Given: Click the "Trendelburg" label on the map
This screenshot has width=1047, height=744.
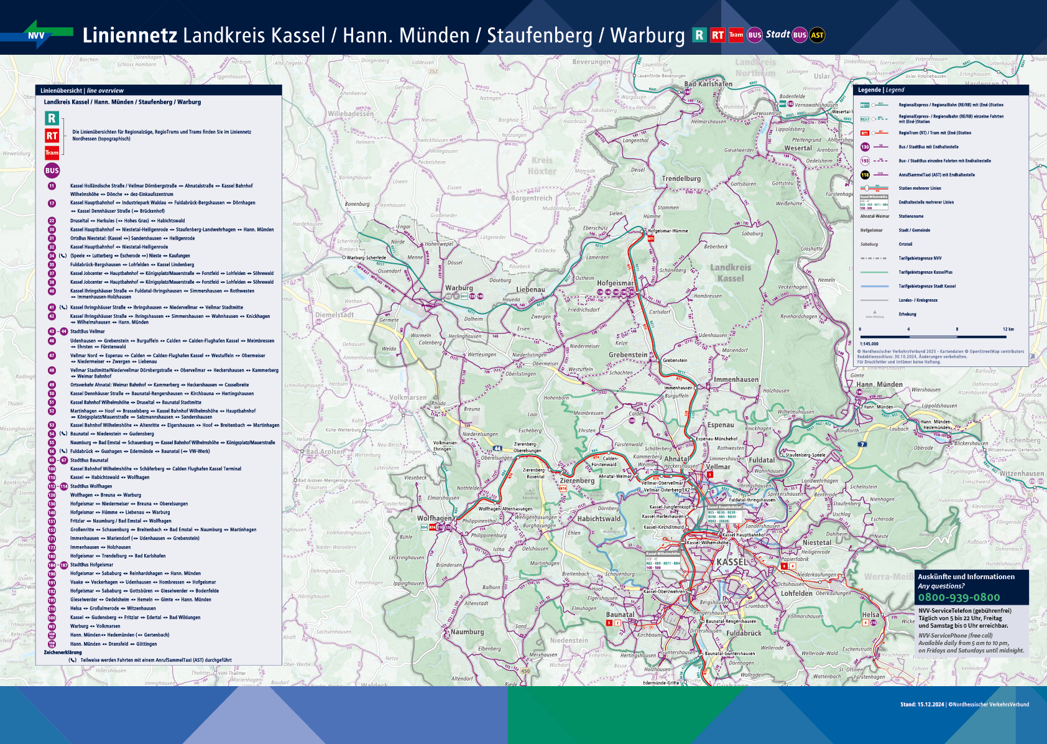Looking at the screenshot, I should [x=681, y=179].
